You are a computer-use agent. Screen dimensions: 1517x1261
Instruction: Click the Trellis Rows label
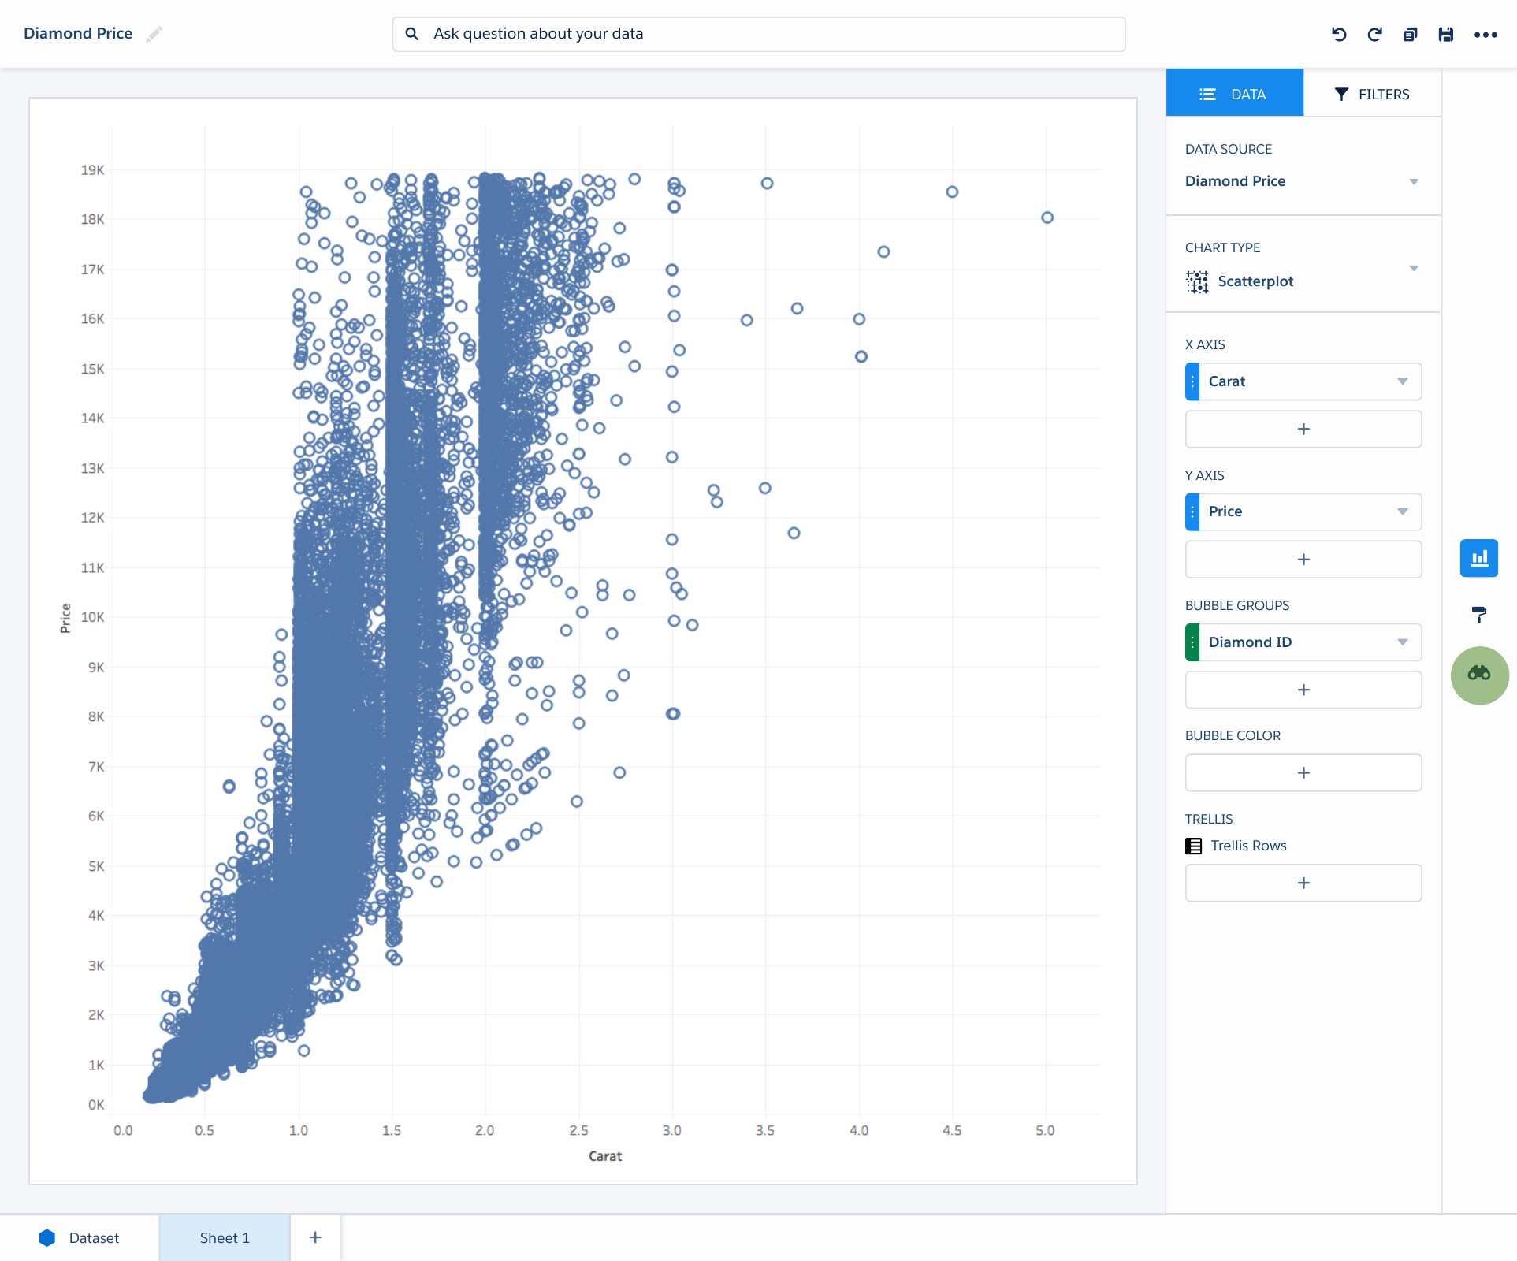[1248, 846]
